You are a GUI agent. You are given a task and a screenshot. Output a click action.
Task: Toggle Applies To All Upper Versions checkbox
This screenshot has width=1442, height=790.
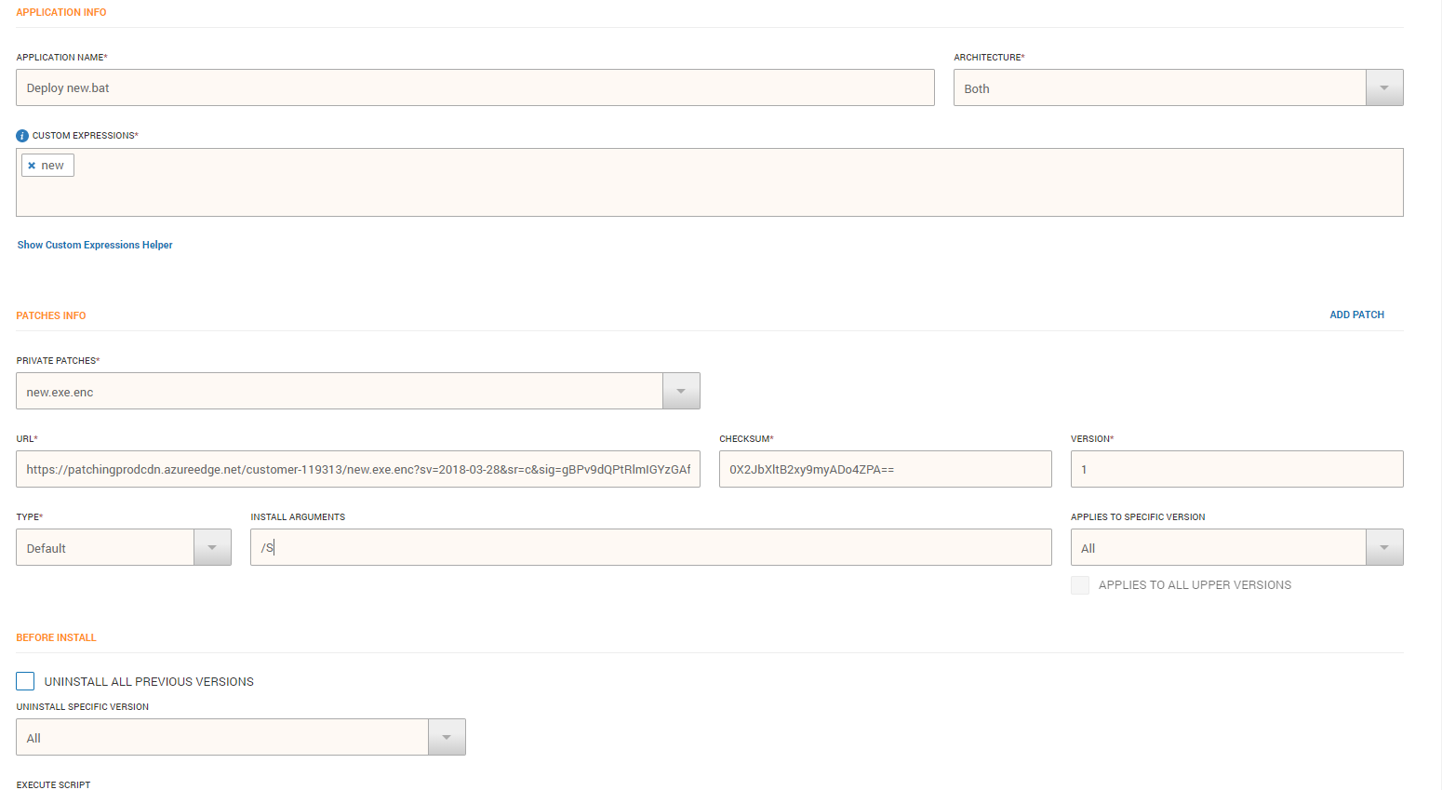tap(1080, 584)
